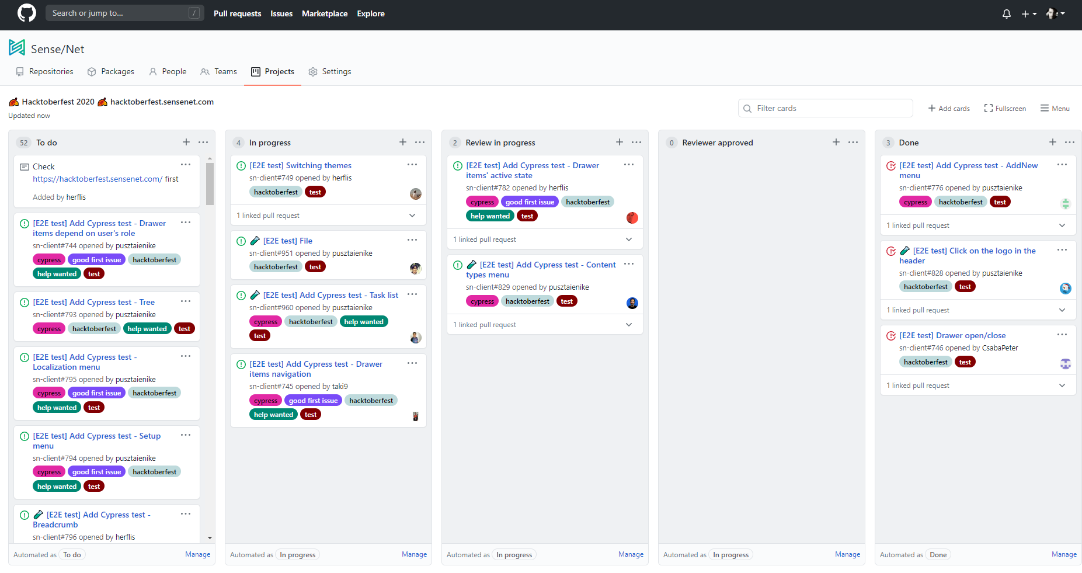This screenshot has height=573, width=1082.
Task: Open card menu for Drawer open/close card
Action: point(1062,335)
